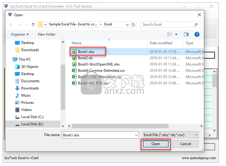Open Videos folder in sidebar
The width and height of the screenshot is (226, 166).
click(x=23, y=110)
